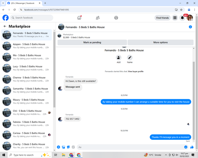The image size is (198, 158).
Task: Click the back arrow beside Marketplace
Action: [x=5, y=26]
